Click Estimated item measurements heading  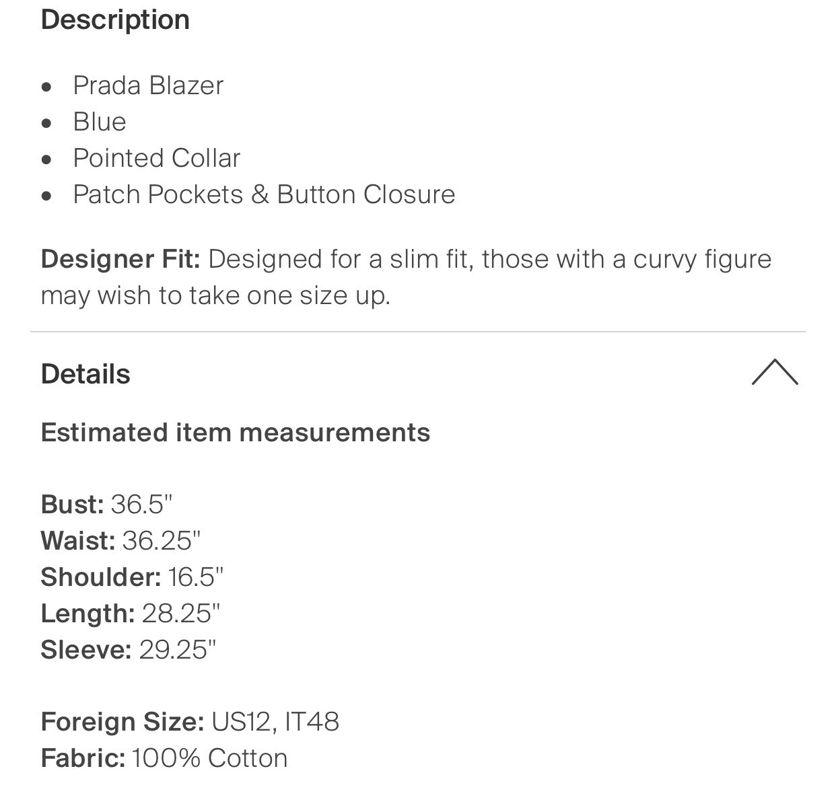[235, 433]
